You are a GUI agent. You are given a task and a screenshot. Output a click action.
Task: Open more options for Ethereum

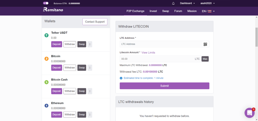click(90, 115)
